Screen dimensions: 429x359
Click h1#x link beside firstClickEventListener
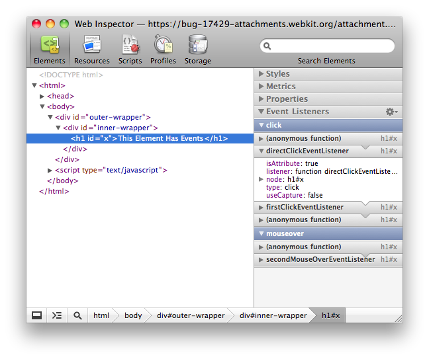point(389,208)
